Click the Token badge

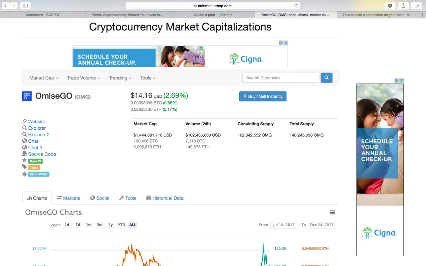(x=34, y=168)
